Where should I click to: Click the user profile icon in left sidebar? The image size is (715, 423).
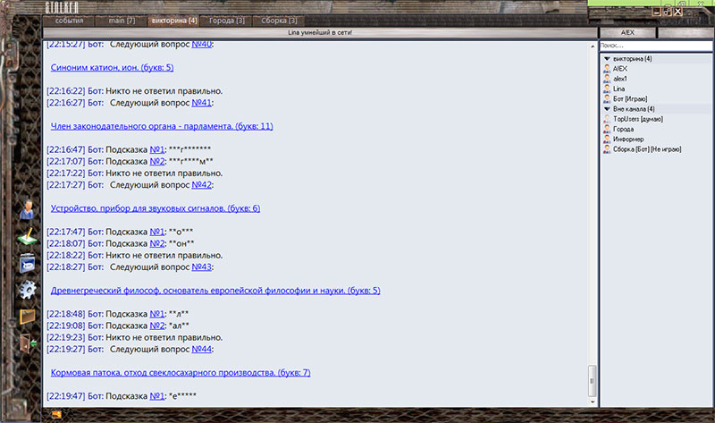click(x=28, y=209)
